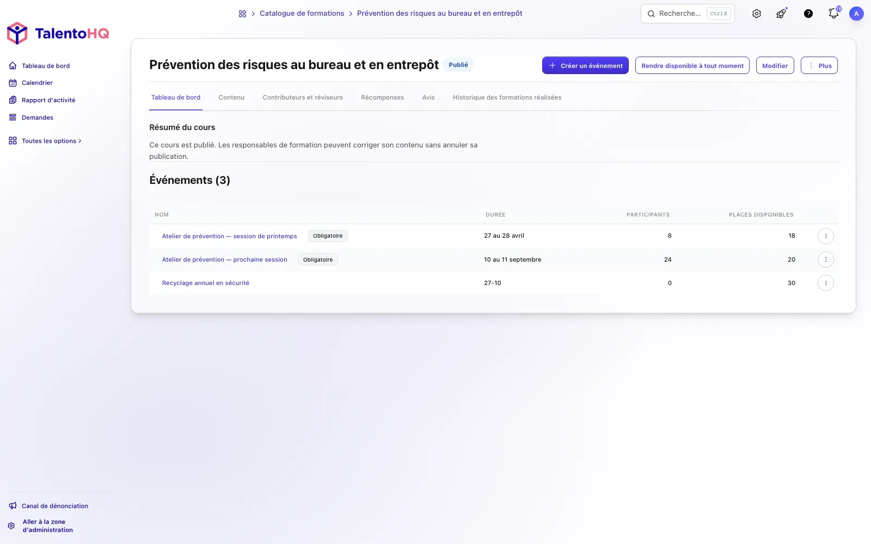Click the Modifier button

click(775, 65)
